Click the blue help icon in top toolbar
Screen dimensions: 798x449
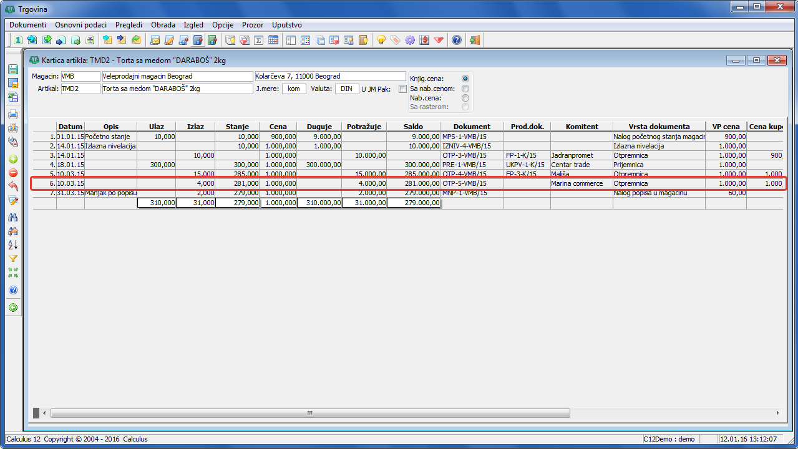456,41
